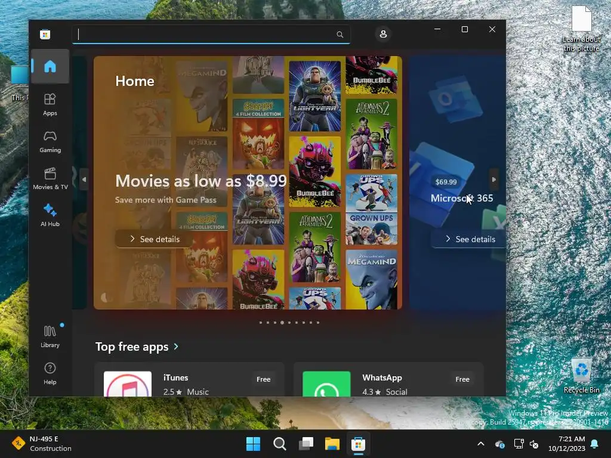Show previous carousel slide with left arrow
Viewport: 611px width, 458px height.
pyautogui.click(x=84, y=180)
